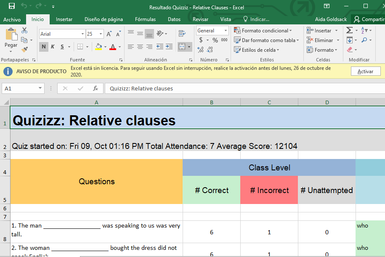Screen dimensions: 385x257
Task: Click the Copy icon
Action: click(24, 40)
